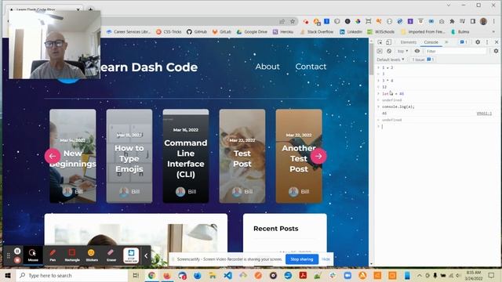Open the Screencastify Stickers tool

92,255
